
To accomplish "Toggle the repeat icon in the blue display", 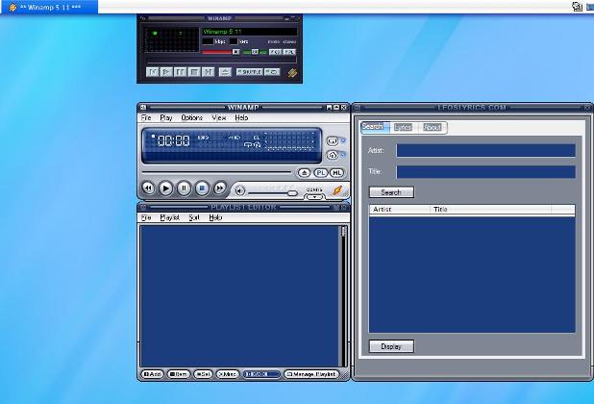I will pos(248,145).
